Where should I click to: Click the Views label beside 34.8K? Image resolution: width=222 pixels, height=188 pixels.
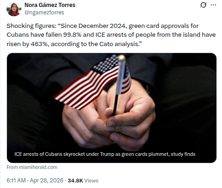[x=91, y=181]
